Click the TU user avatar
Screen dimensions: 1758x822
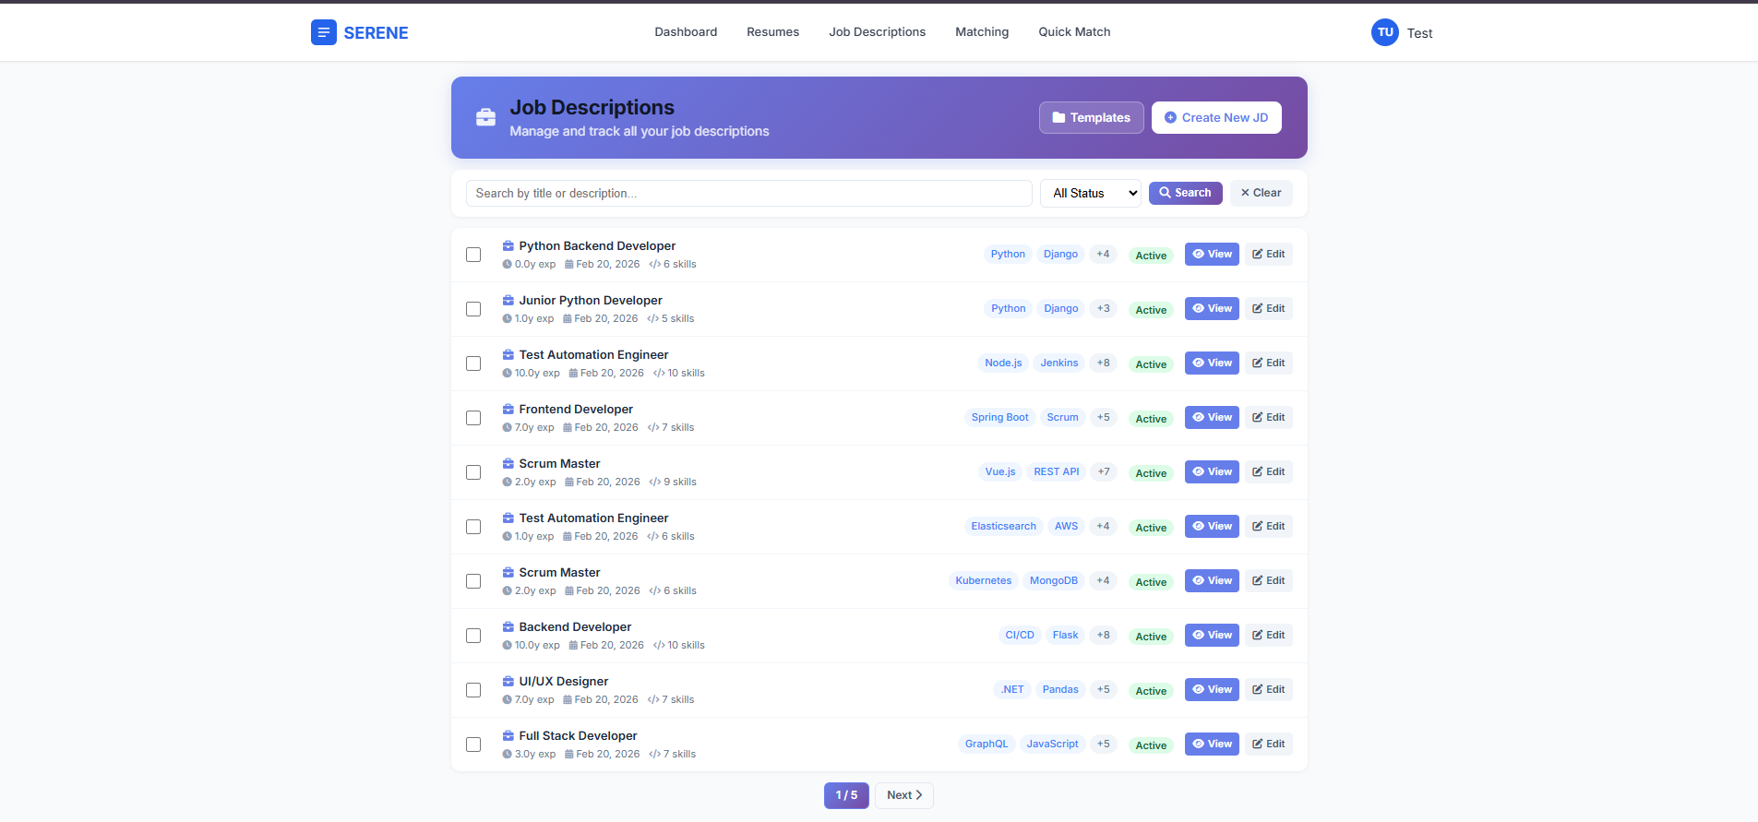pyautogui.click(x=1384, y=32)
